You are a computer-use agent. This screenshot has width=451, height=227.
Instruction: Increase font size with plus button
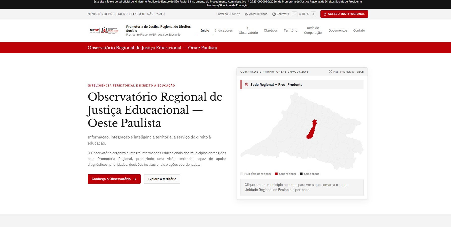click(313, 14)
